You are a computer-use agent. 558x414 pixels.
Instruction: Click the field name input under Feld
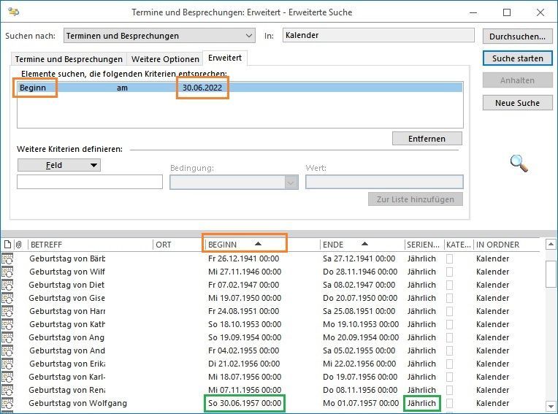pyautogui.click(x=90, y=182)
